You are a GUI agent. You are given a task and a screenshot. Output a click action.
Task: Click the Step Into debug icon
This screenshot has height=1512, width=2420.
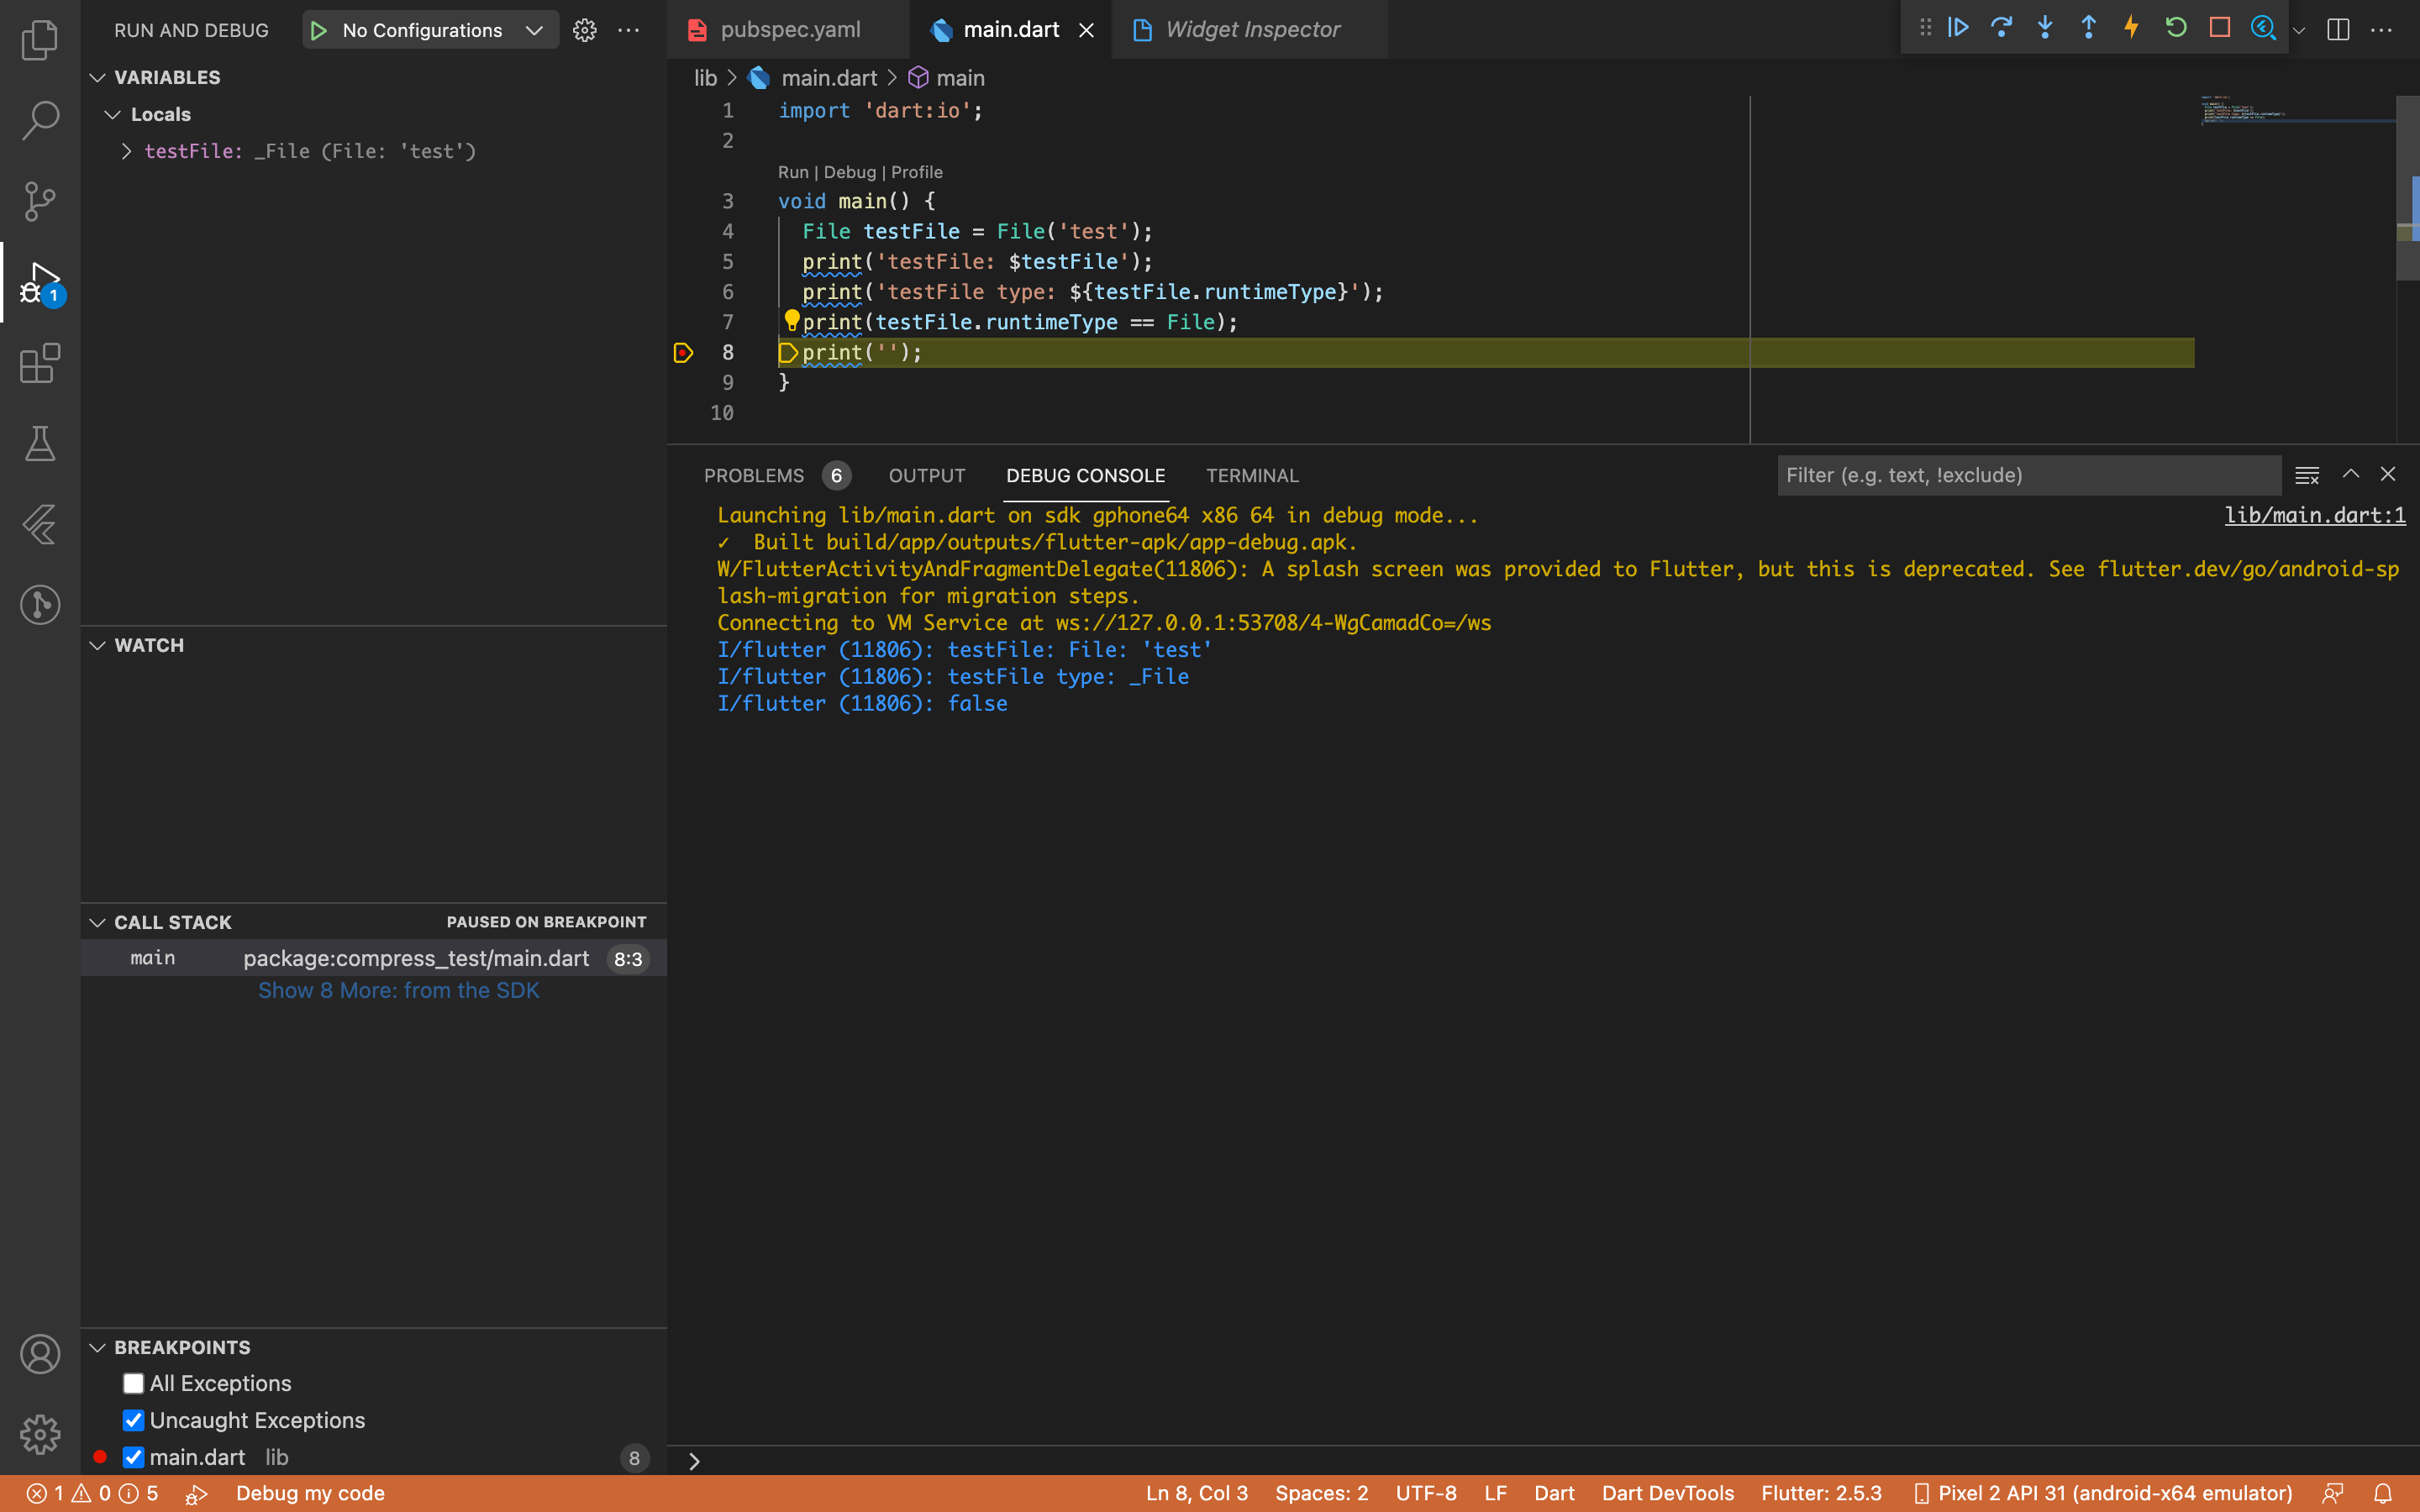(x=2044, y=29)
